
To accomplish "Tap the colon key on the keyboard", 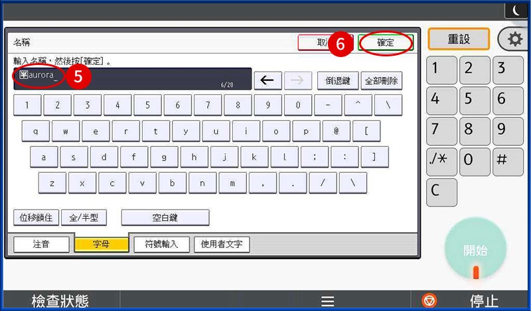I will [x=344, y=157].
